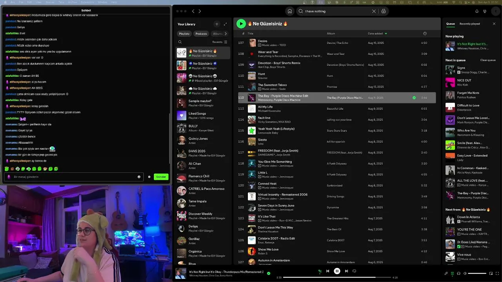The height and width of the screenshot is (282, 502).
Task: Search within Your Library
Action: tap(180, 42)
